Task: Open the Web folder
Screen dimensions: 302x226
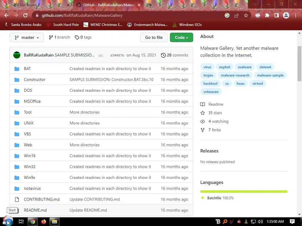Action: pyautogui.click(x=28, y=145)
